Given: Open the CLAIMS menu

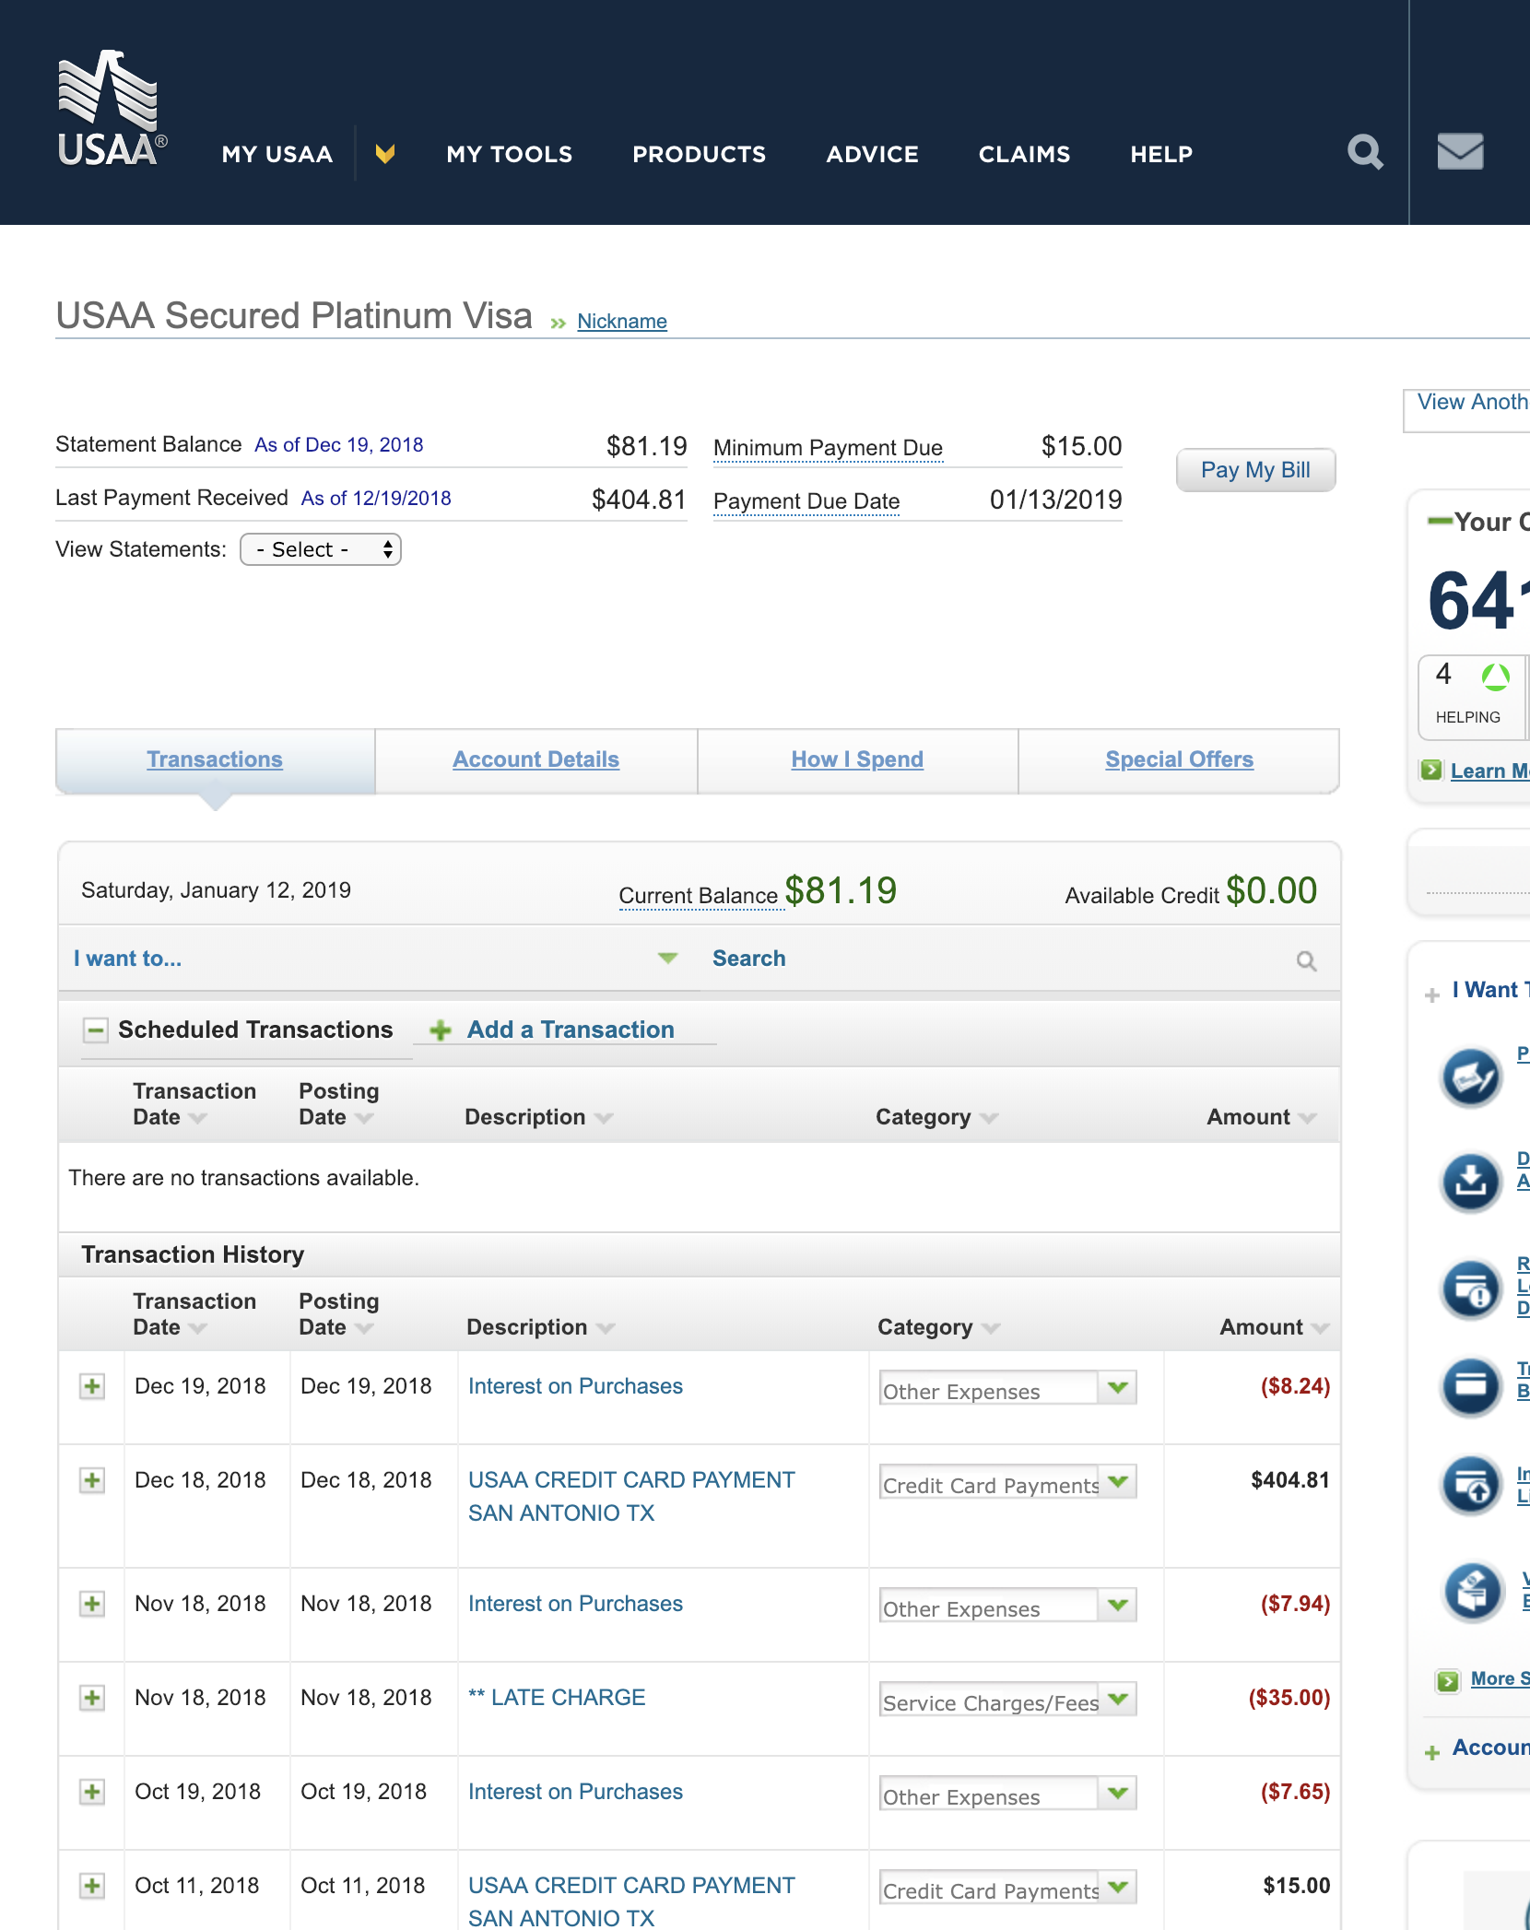Looking at the screenshot, I should (1025, 154).
